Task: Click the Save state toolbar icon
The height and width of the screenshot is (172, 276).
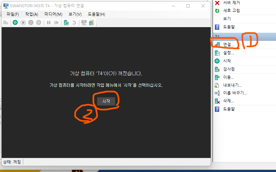Action: tap(39, 23)
